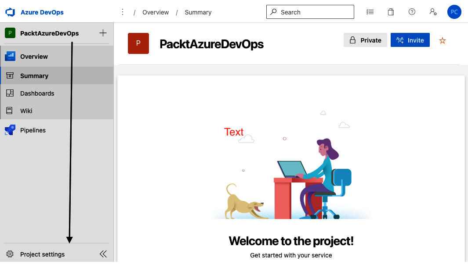Open the breadcrumb more options ellipsis

pos(122,12)
